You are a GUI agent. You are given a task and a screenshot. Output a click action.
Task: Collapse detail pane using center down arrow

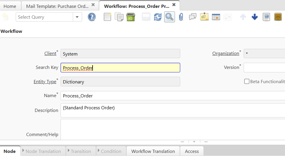coord(194,142)
